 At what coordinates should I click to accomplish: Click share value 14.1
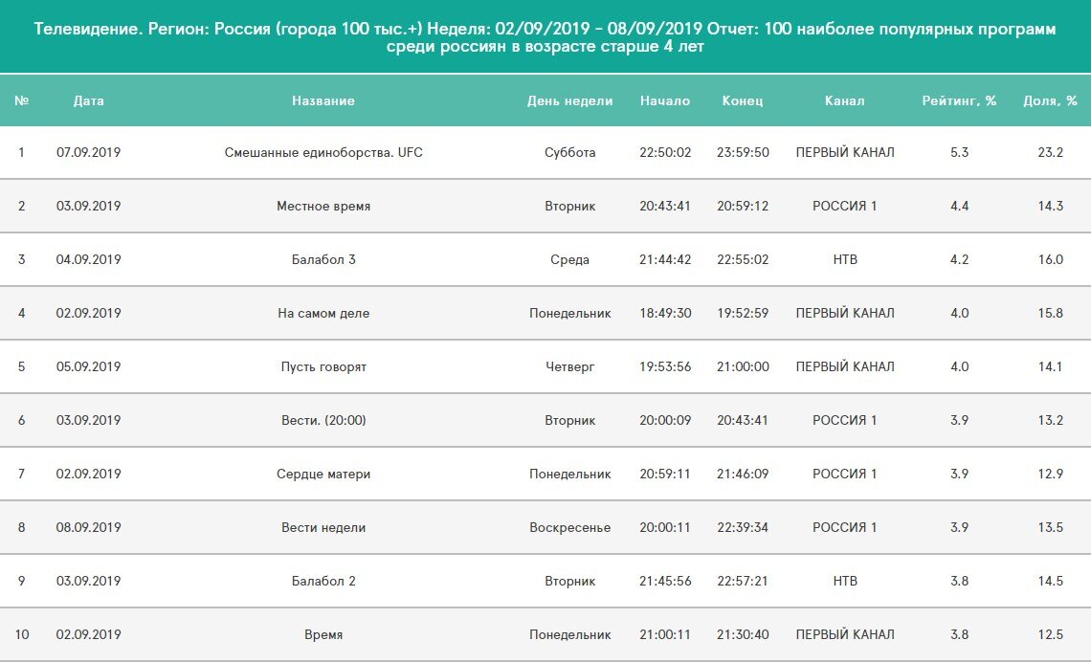pyautogui.click(x=1051, y=366)
